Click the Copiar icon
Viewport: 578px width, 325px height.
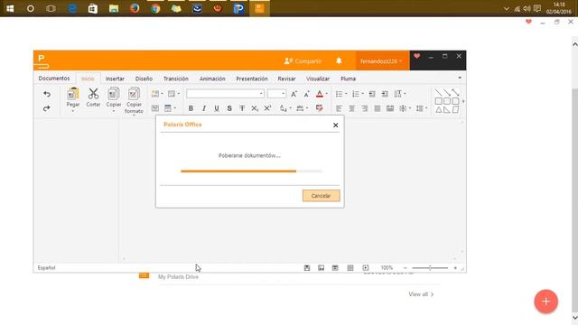tap(114, 94)
